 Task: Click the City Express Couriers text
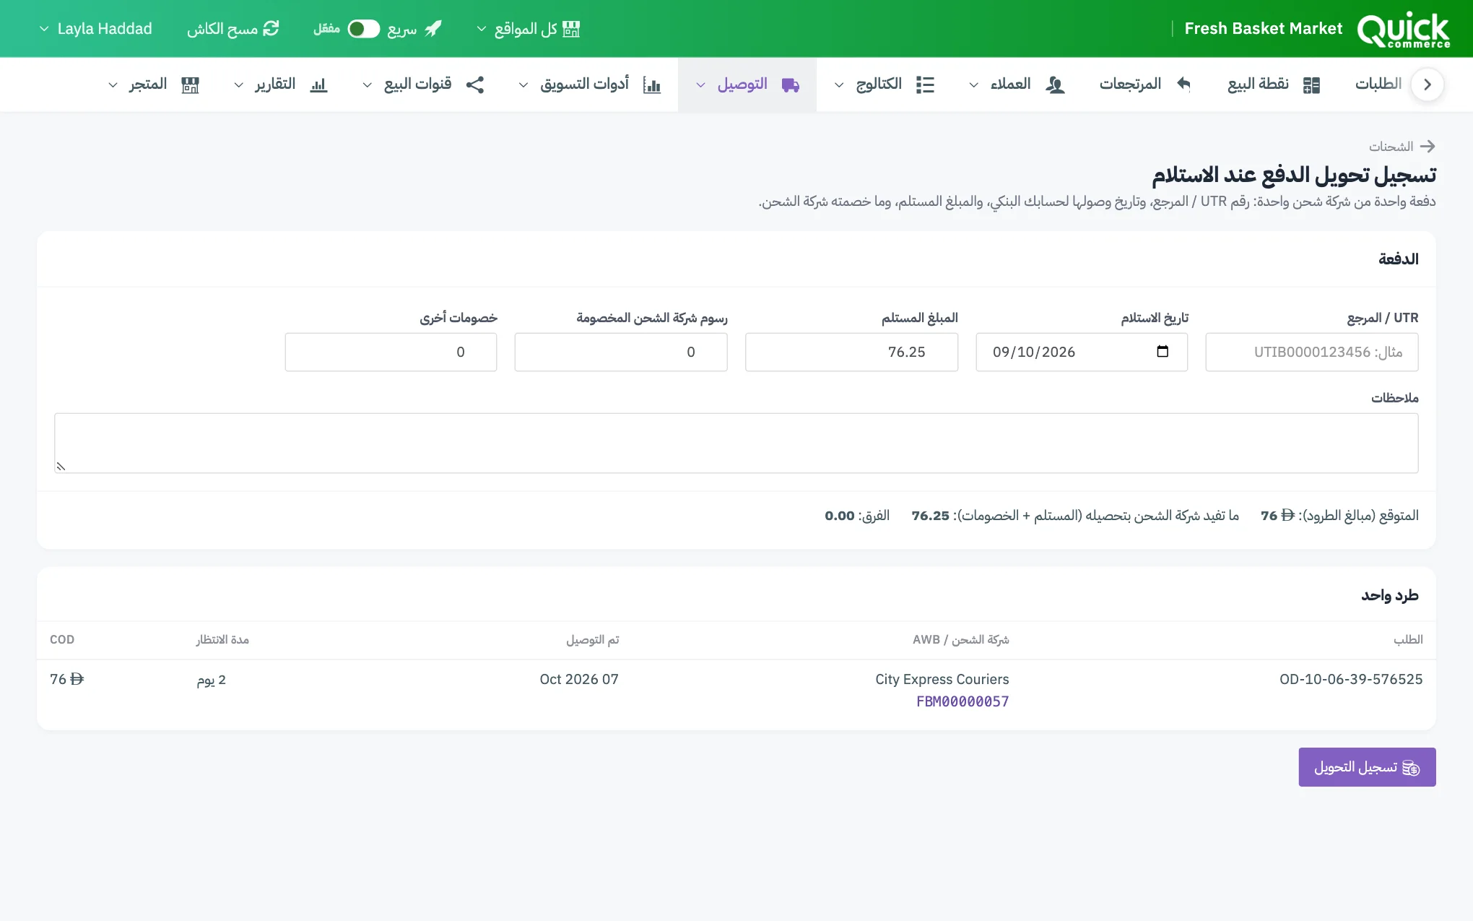[x=942, y=679]
